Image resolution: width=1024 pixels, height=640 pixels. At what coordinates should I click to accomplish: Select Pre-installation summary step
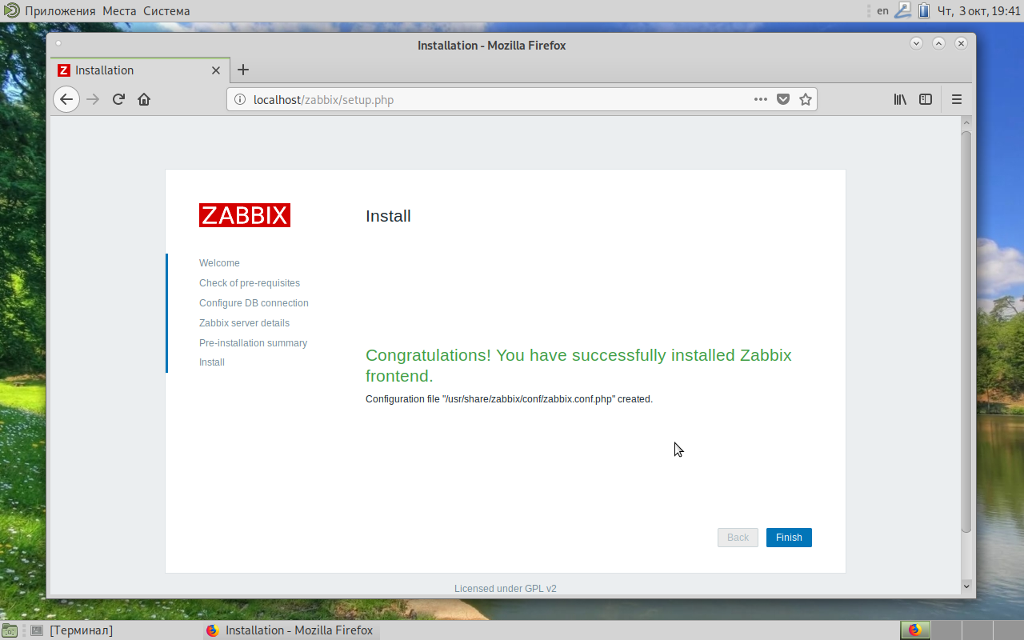pyautogui.click(x=253, y=343)
